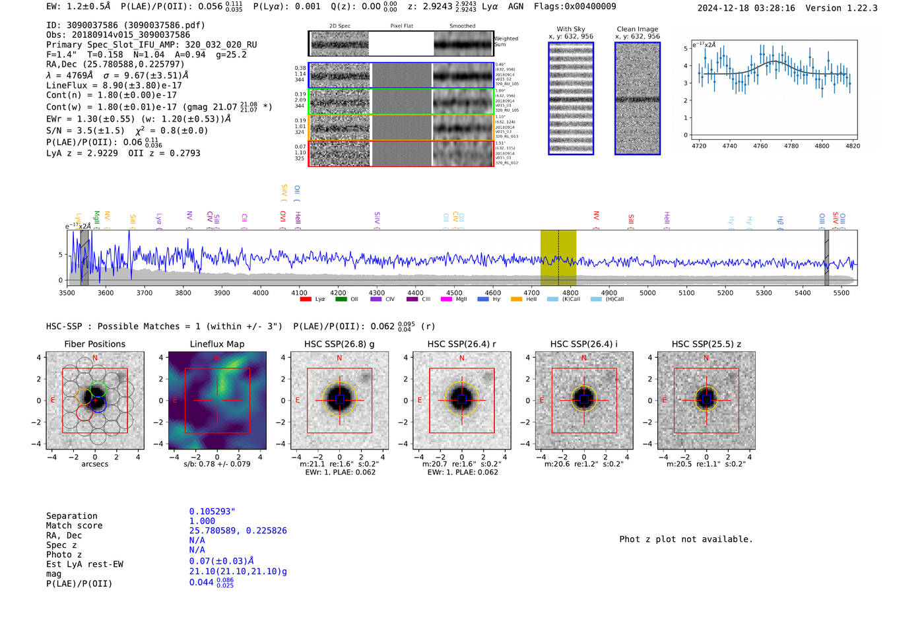Click the gray hatched bar near 5460Å

click(826, 257)
